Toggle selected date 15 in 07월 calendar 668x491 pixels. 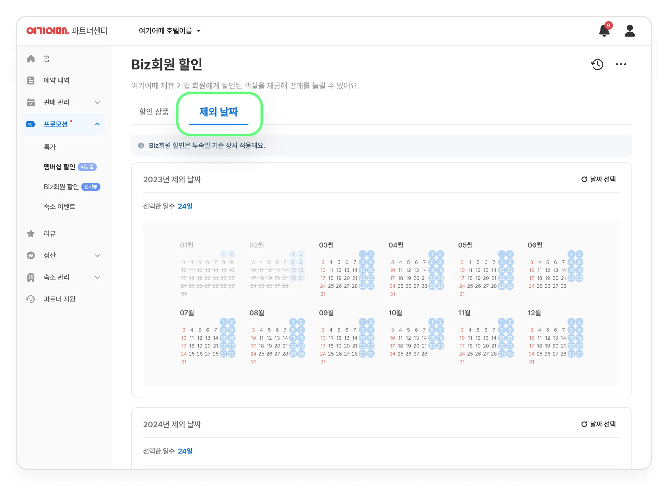tap(223, 338)
